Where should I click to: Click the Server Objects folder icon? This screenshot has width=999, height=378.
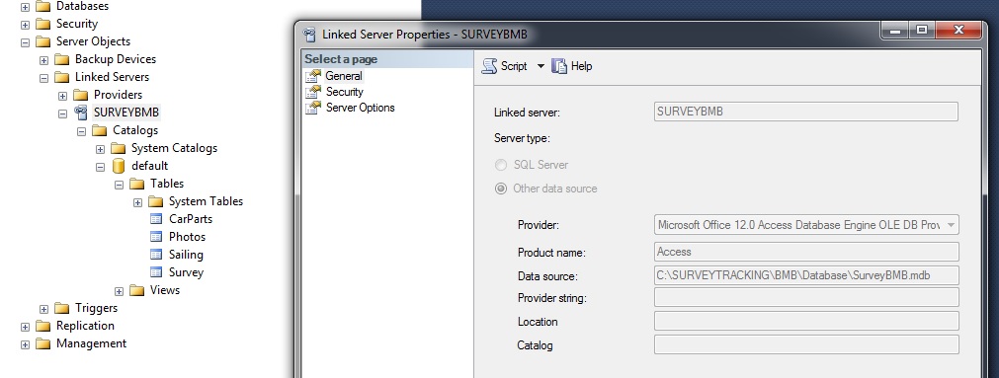(42, 42)
